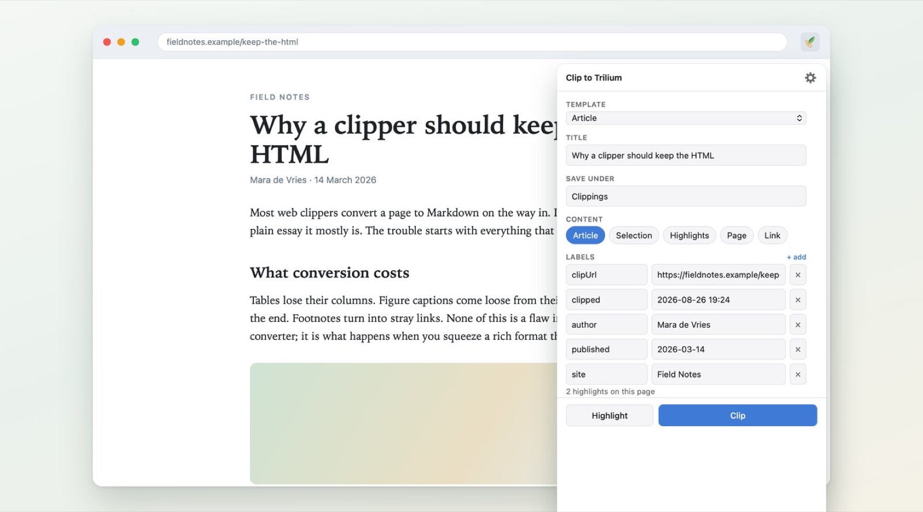Click the Highlight button
923x512 pixels.
pyautogui.click(x=610, y=416)
